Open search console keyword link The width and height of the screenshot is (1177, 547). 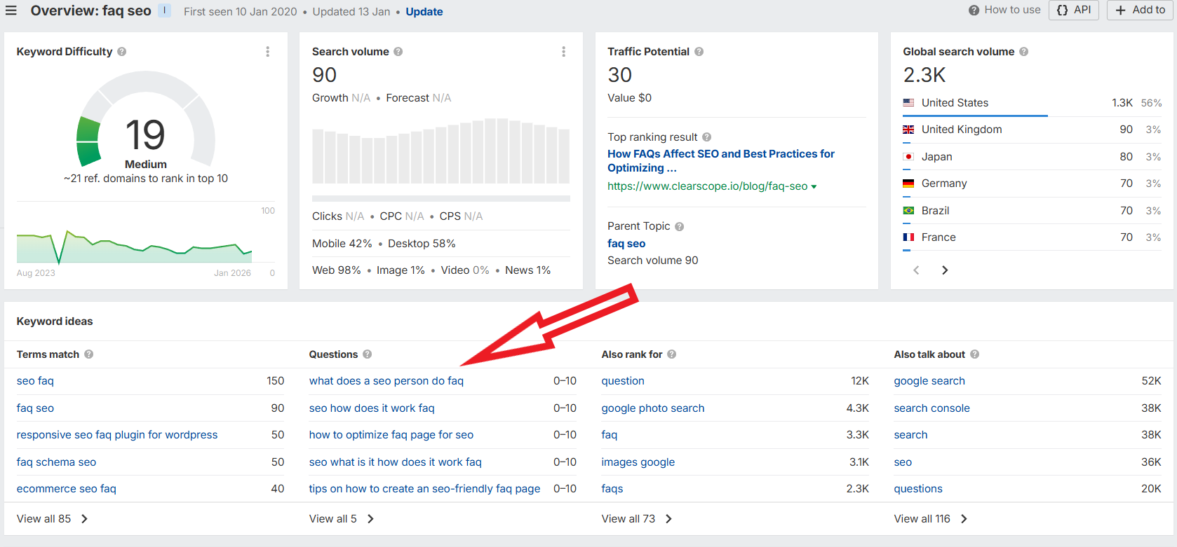tap(932, 408)
